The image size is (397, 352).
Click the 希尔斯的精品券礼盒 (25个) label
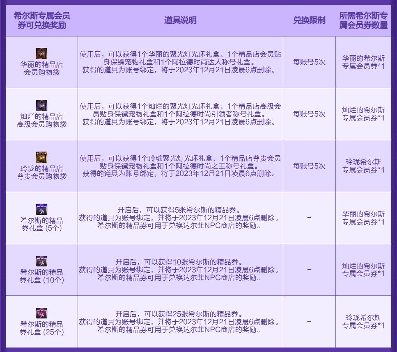[x=42, y=328]
